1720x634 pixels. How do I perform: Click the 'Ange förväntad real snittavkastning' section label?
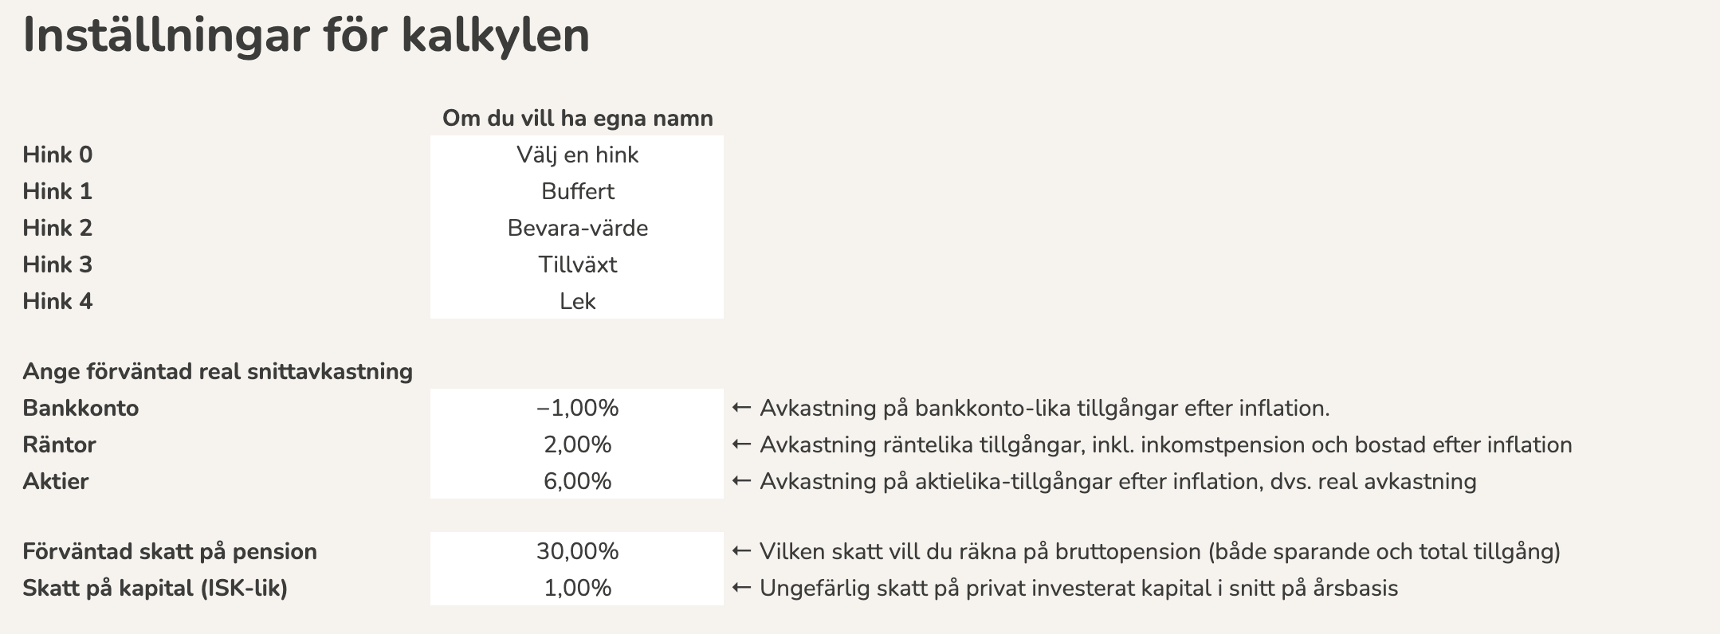pos(218,371)
